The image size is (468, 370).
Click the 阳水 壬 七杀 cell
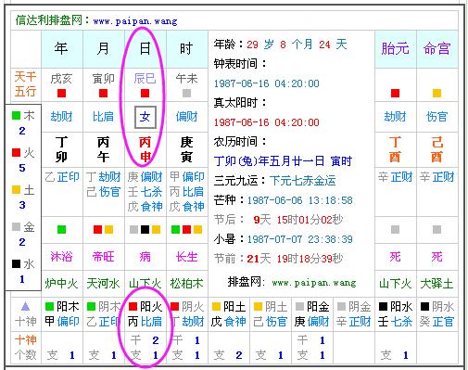[x=395, y=314]
